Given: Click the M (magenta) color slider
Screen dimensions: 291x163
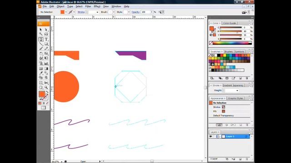Looking at the screenshot, I should point(231,31).
